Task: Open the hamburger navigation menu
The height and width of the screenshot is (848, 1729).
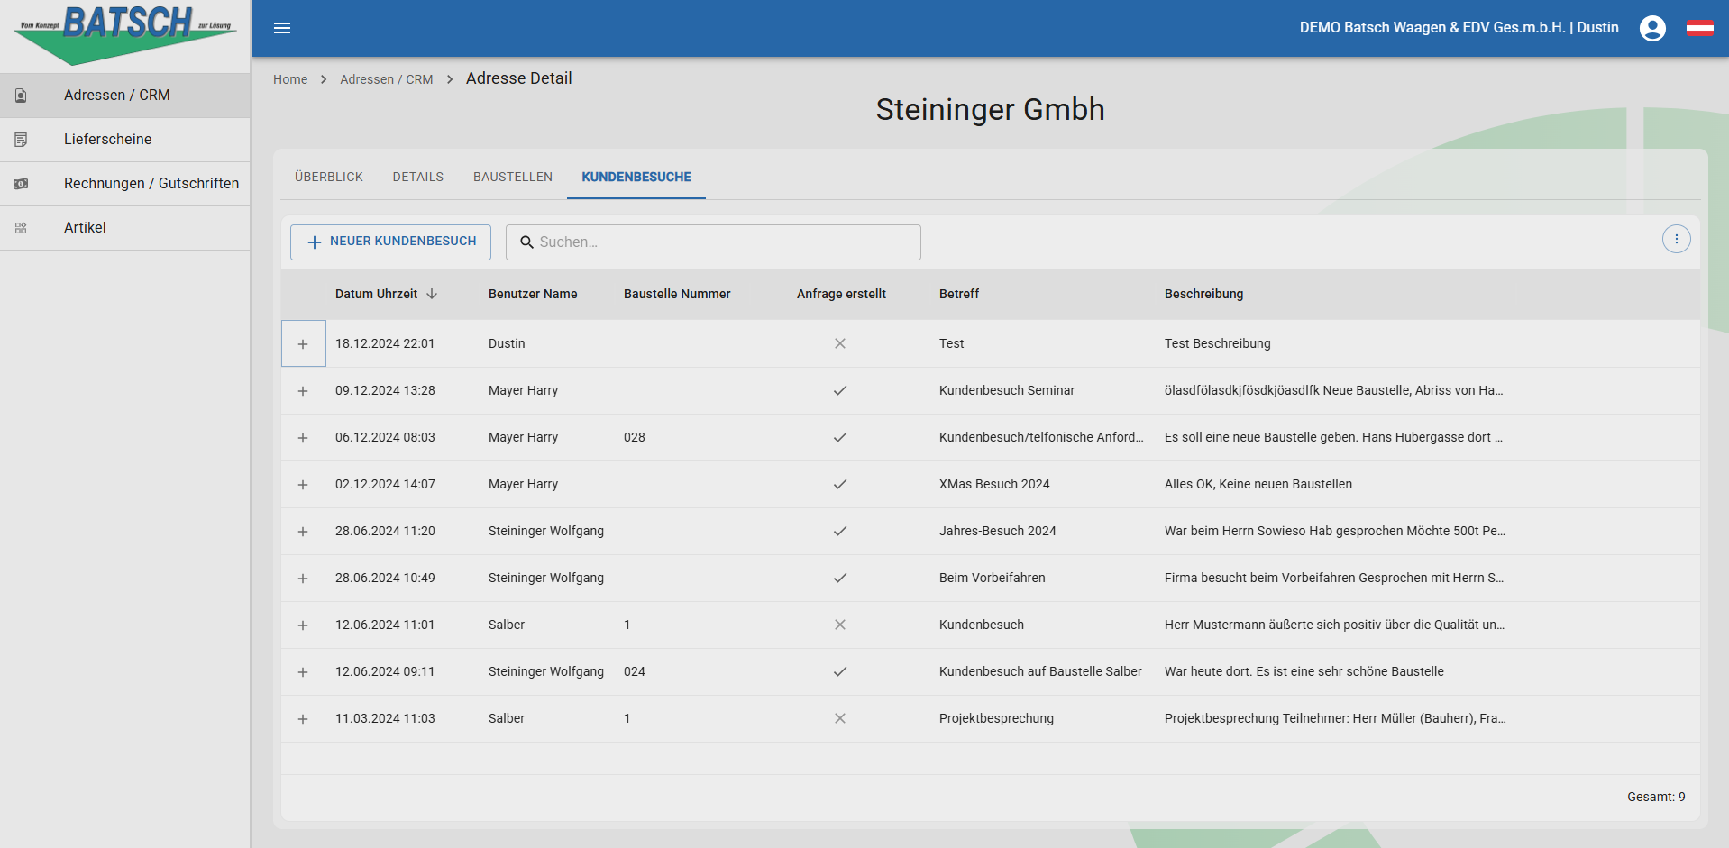Action: [x=282, y=28]
